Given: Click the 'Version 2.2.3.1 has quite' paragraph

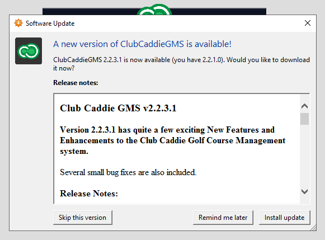Looking at the screenshot, I should click(172, 140).
